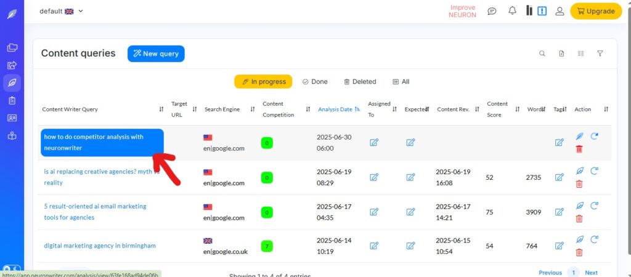
Task: Select page 1 in pagination
Action: (574, 272)
